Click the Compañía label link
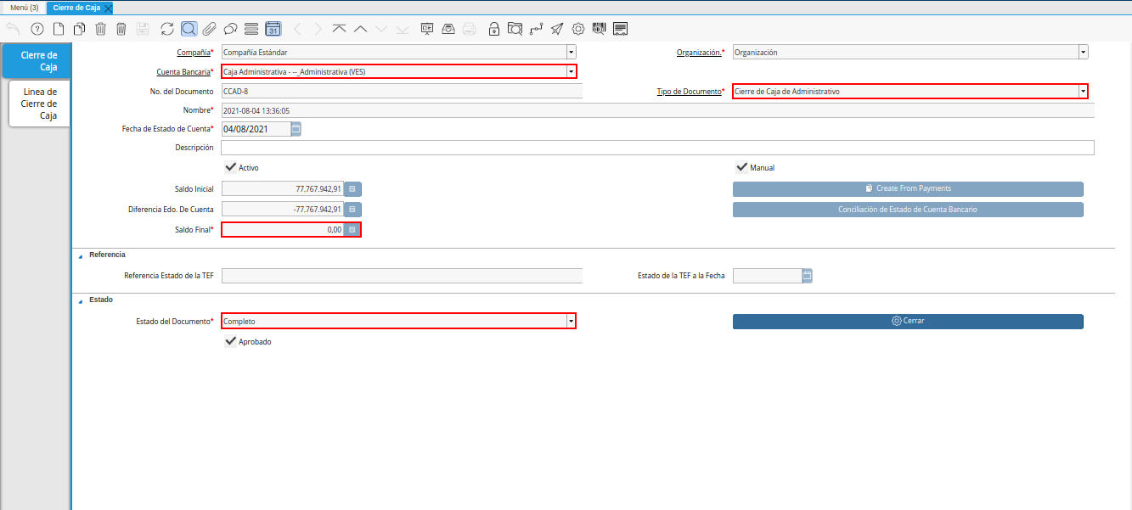Image resolution: width=1132 pixels, height=510 pixels. [x=193, y=52]
